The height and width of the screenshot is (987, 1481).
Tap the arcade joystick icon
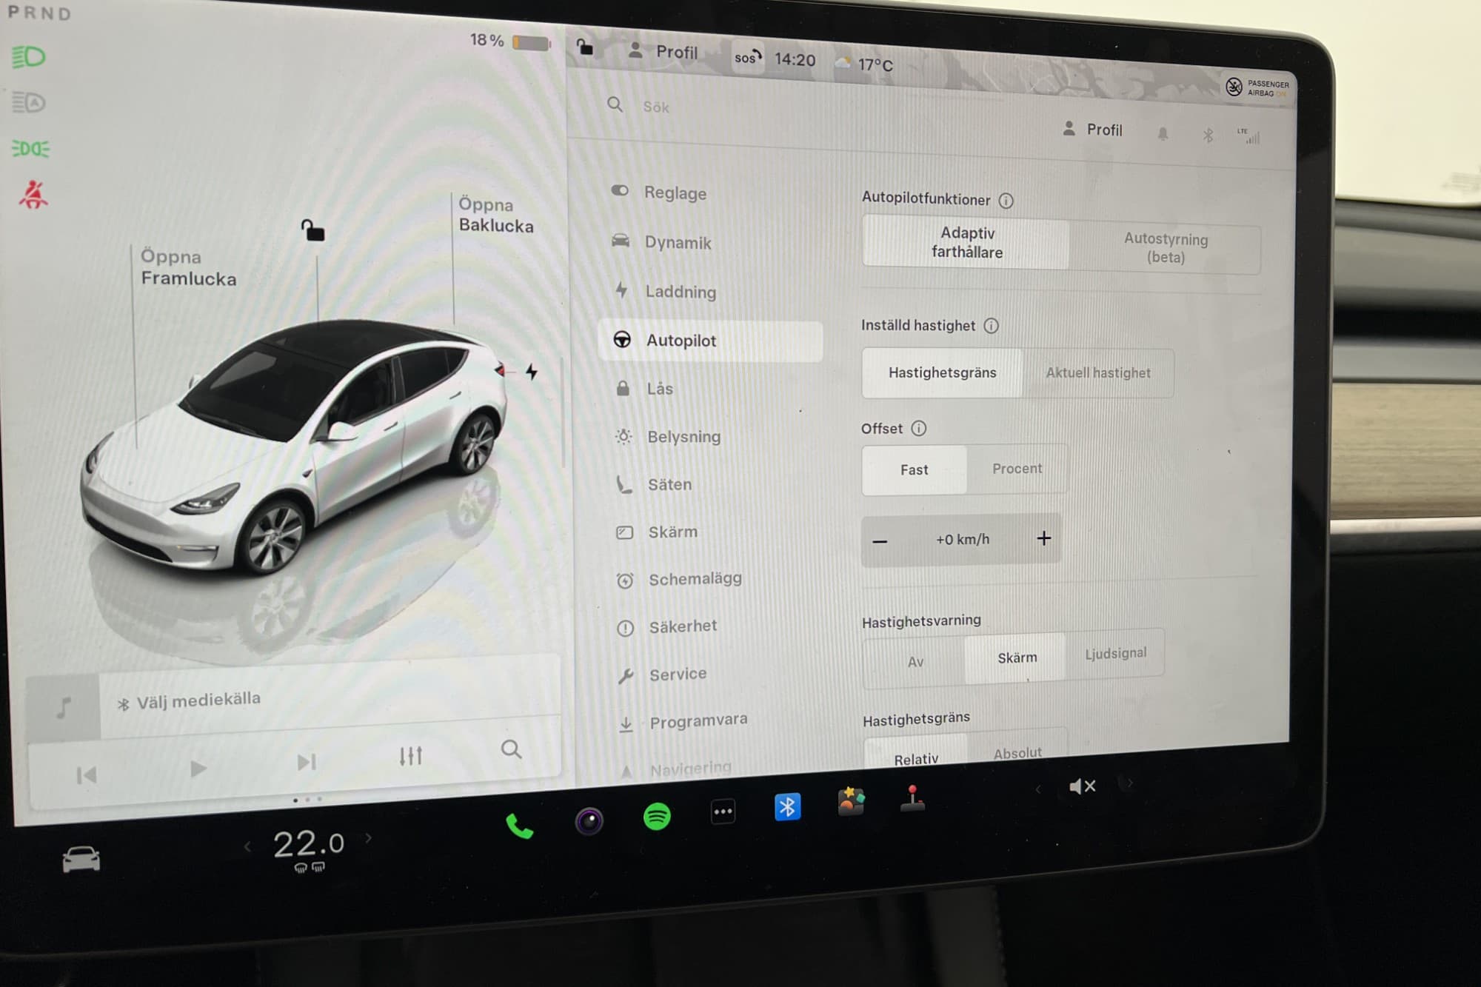tap(912, 799)
